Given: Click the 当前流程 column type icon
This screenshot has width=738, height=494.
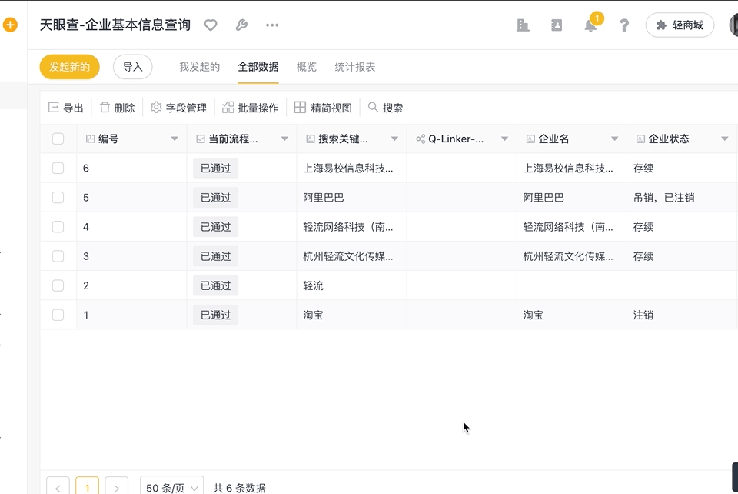Looking at the screenshot, I should pyautogui.click(x=201, y=139).
